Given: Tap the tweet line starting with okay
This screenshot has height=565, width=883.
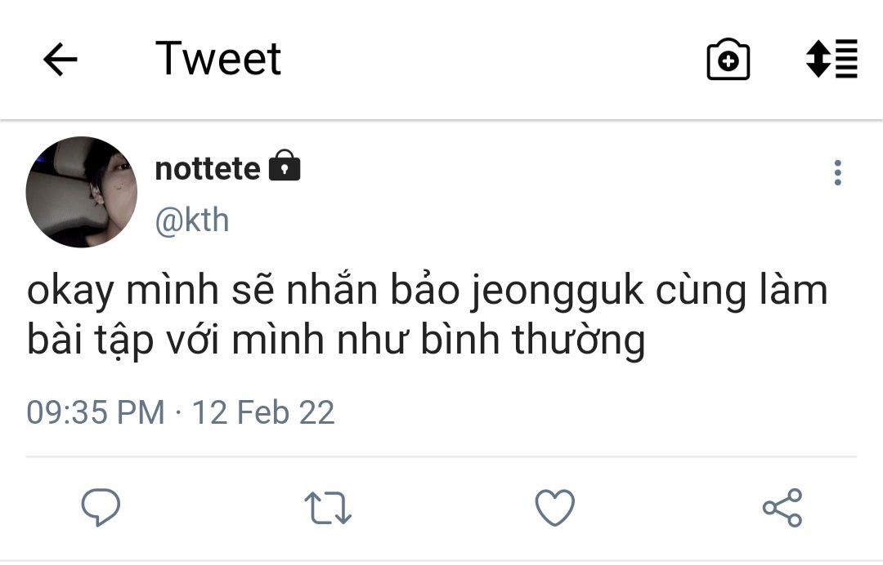Looking at the screenshot, I should (427, 292).
